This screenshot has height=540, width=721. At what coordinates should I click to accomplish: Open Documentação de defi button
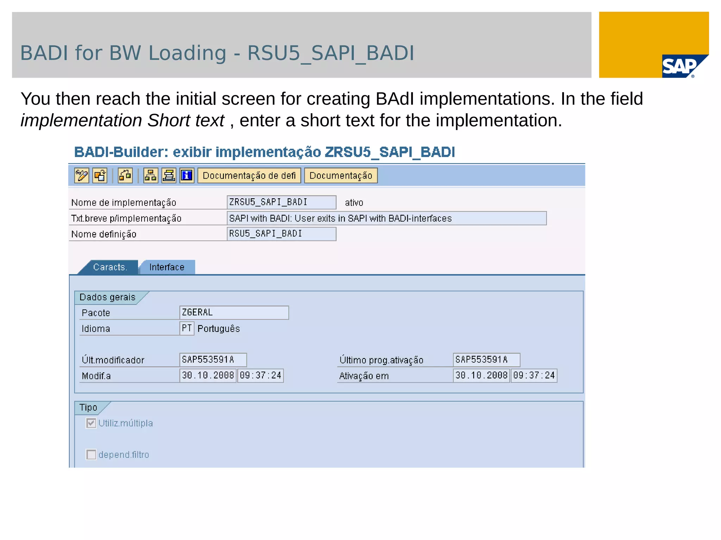249,175
